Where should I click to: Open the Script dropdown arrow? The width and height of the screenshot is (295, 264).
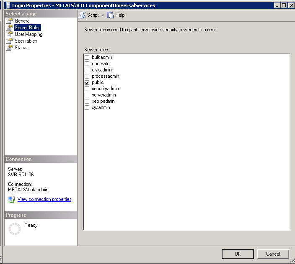click(103, 15)
